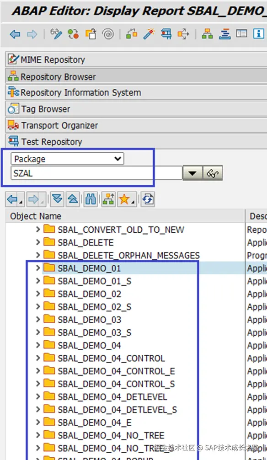Expand the SBAL_DEMO_01 tree node
267x460 pixels.
(x=38, y=268)
